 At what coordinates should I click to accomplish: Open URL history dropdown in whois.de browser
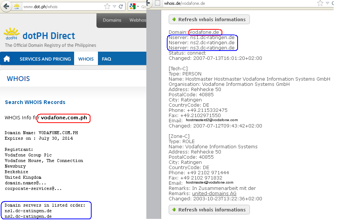click(x=327, y=3)
